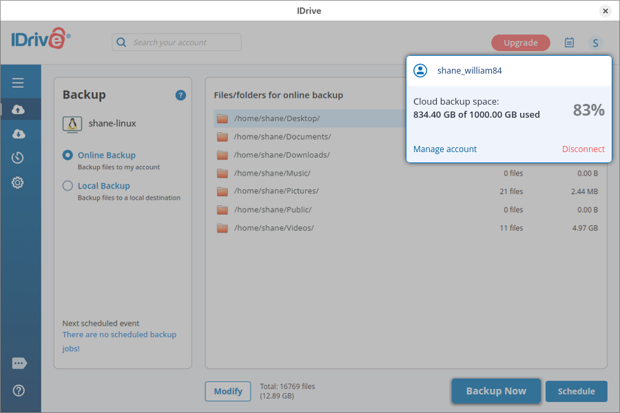The image size is (620, 413).
Task: Click the Online Backup label text
Action: point(106,156)
